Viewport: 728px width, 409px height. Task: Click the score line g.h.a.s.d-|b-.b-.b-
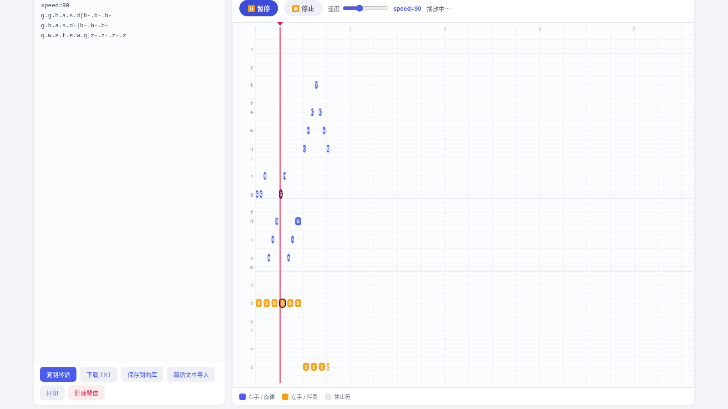[x=75, y=25]
